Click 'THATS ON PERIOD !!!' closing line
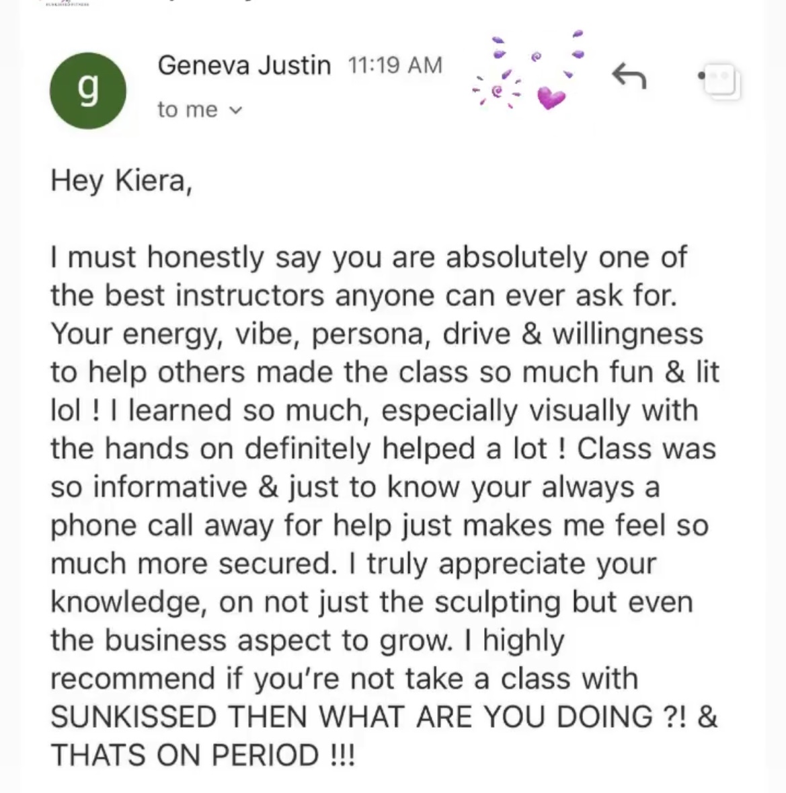Screen dimensions: 786x793 tap(202, 755)
